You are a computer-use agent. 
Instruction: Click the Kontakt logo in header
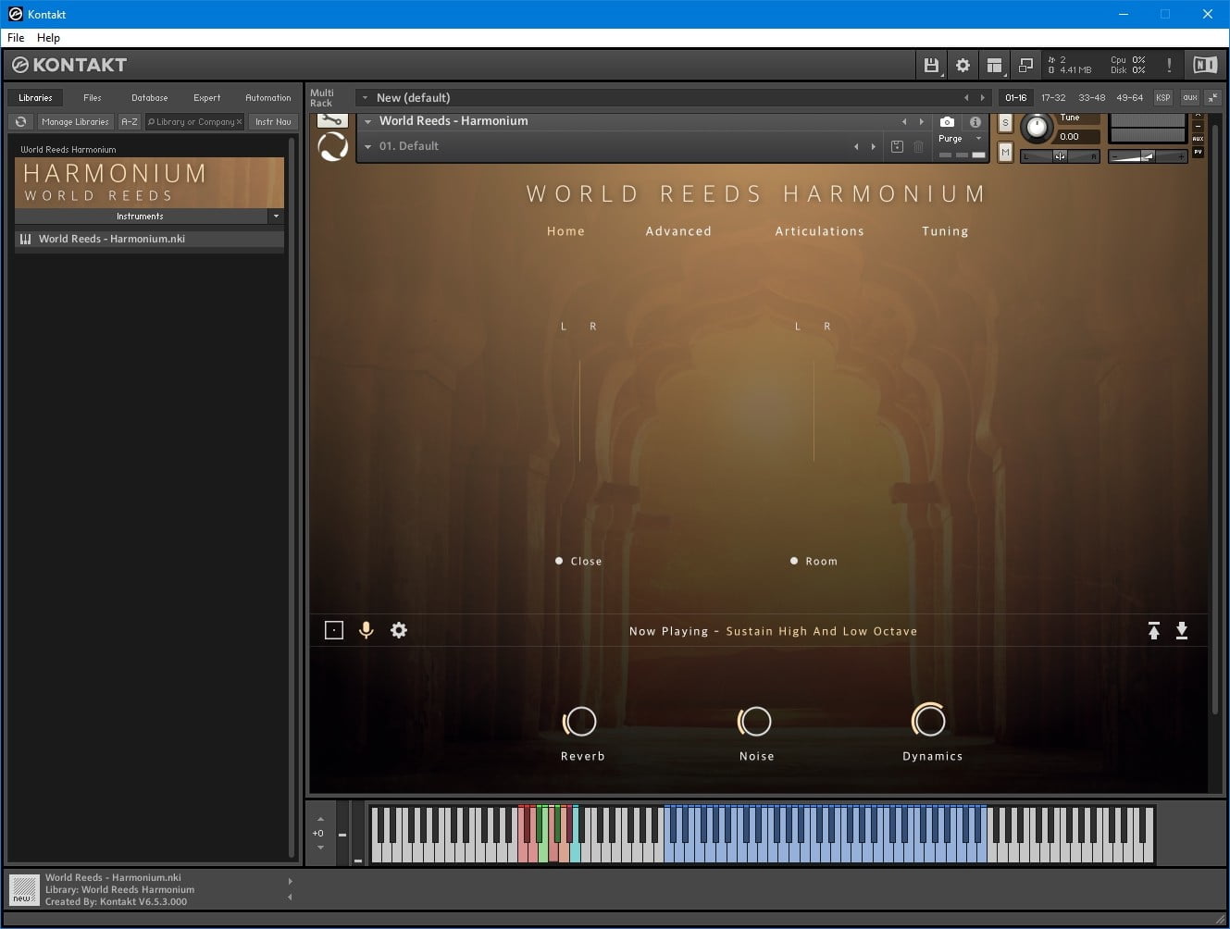pyautogui.click(x=69, y=65)
